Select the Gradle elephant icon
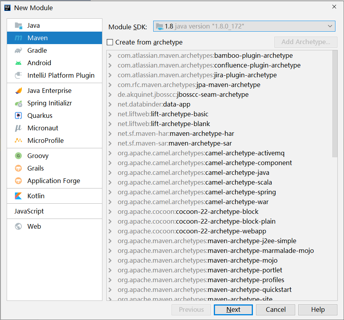344x320 pixels. (18, 51)
